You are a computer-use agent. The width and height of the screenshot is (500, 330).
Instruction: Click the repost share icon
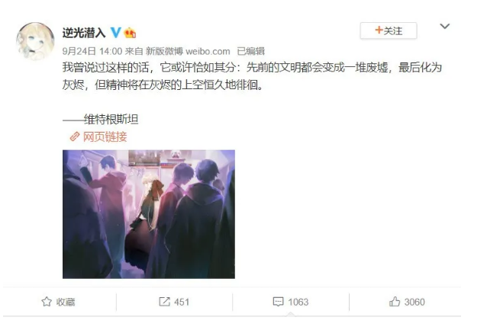click(164, 302)
